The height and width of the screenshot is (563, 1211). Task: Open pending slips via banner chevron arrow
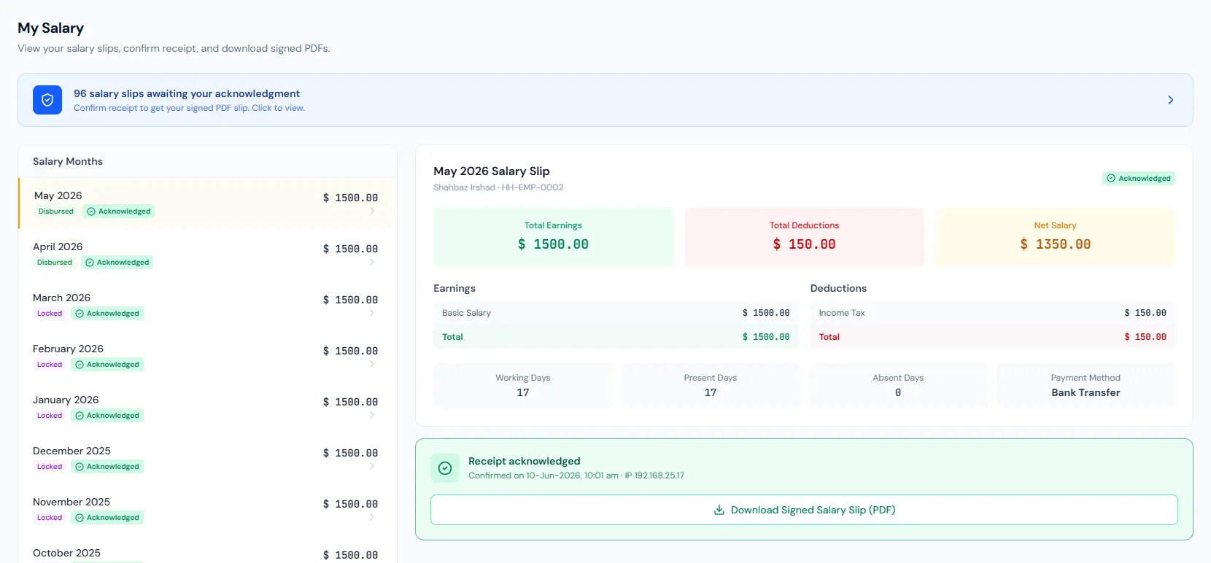pos(1170,100)
